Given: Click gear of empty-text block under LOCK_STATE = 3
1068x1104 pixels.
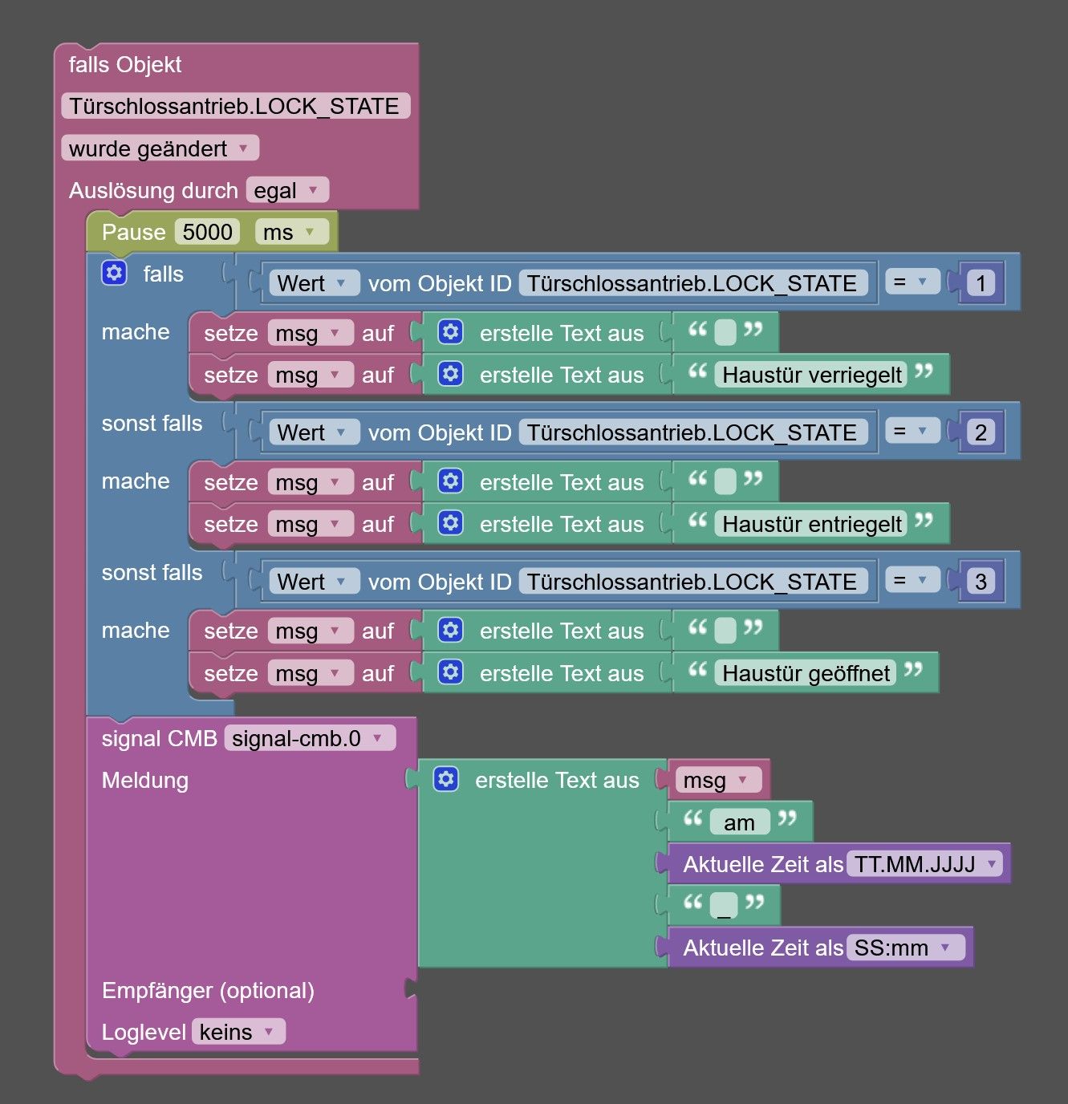Looking at the screenshot, I should (451, 630).
